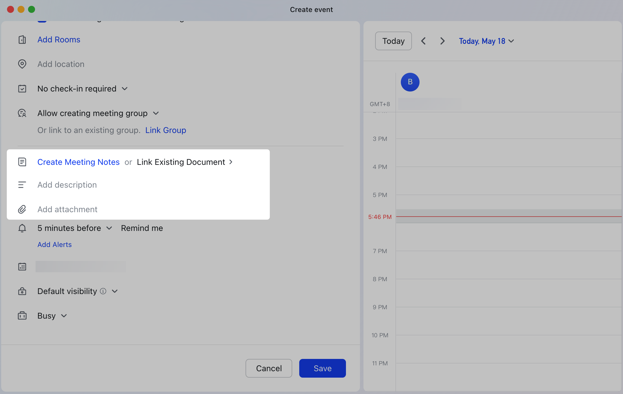
Task: Click the rooms building icon
Action: point(22,39)
